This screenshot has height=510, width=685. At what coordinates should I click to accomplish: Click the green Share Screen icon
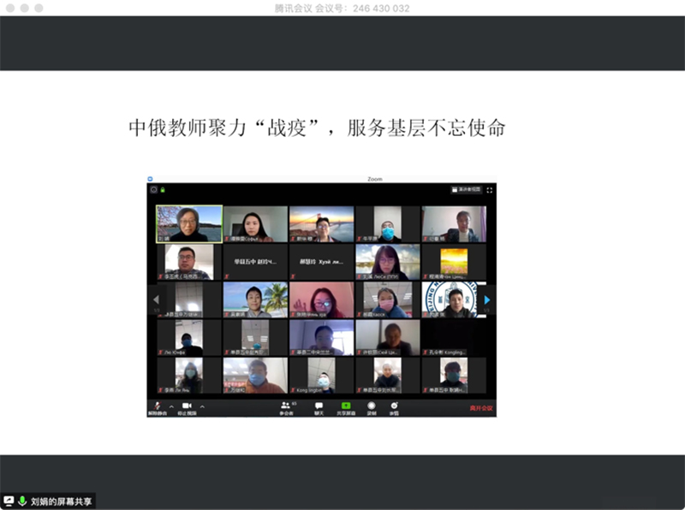pos(346,406)
